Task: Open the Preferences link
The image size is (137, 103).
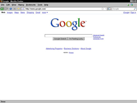Action: coord(97,37)
